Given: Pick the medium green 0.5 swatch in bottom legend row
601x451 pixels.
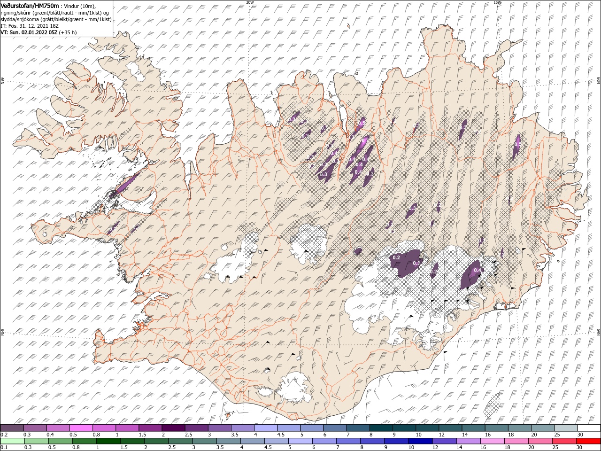Looking at the screenshot, I should click(x=60, y=441).
